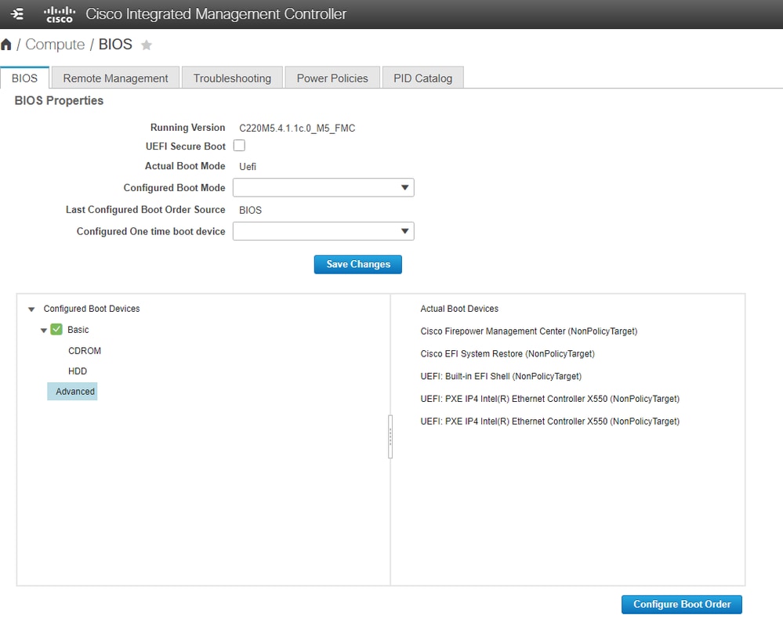The width and height of the screenshot is (783, 633).
Task: Switch to the Power Policies tab
Action: tap(332, 78)
